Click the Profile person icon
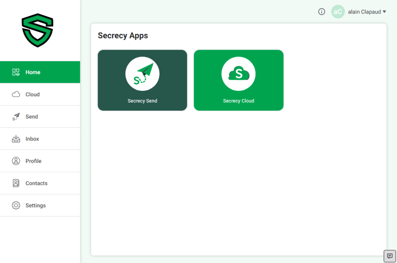Screen dimensions: 397x263 16,161
